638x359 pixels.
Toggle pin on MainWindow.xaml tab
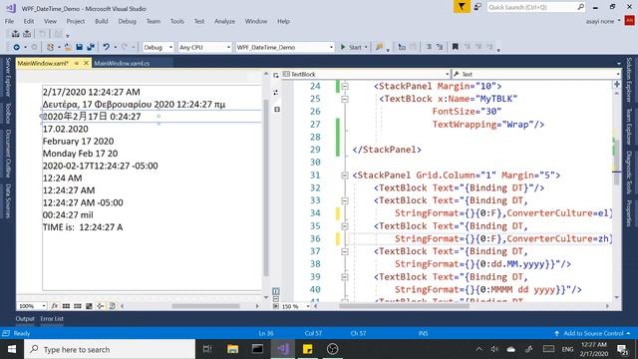(x=77, y=63)
